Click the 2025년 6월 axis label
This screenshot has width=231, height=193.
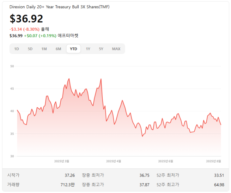[165, 161]
